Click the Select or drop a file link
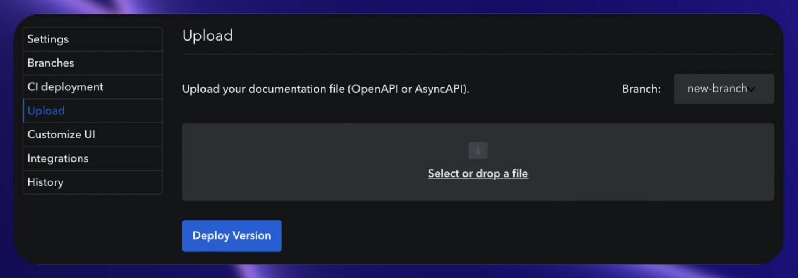Image resolution: width=798 pixels, height=278 pixels. click(478, 173)
